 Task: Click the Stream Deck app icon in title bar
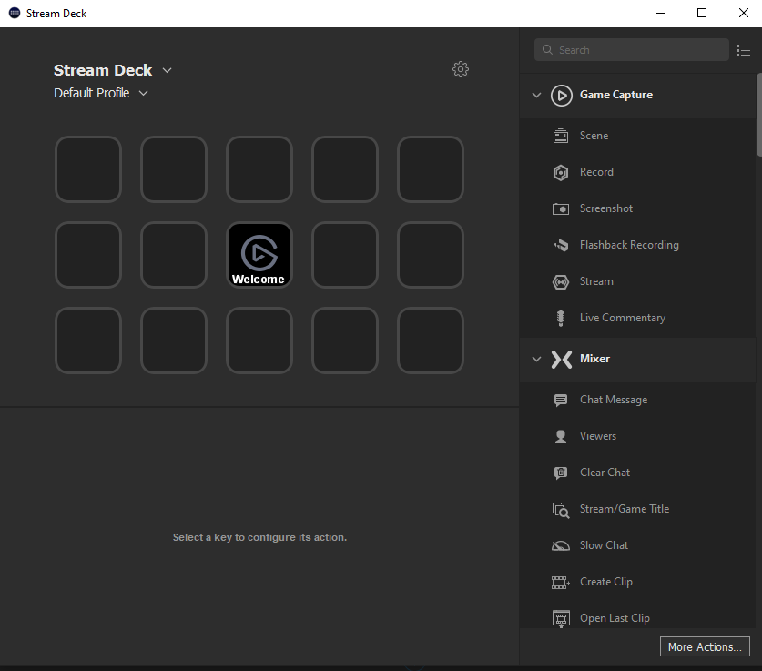pyautogui.click(x=15, y=13)
